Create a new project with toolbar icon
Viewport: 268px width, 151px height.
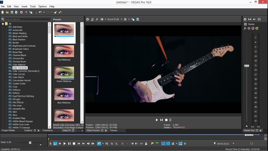tap(3, 12)
